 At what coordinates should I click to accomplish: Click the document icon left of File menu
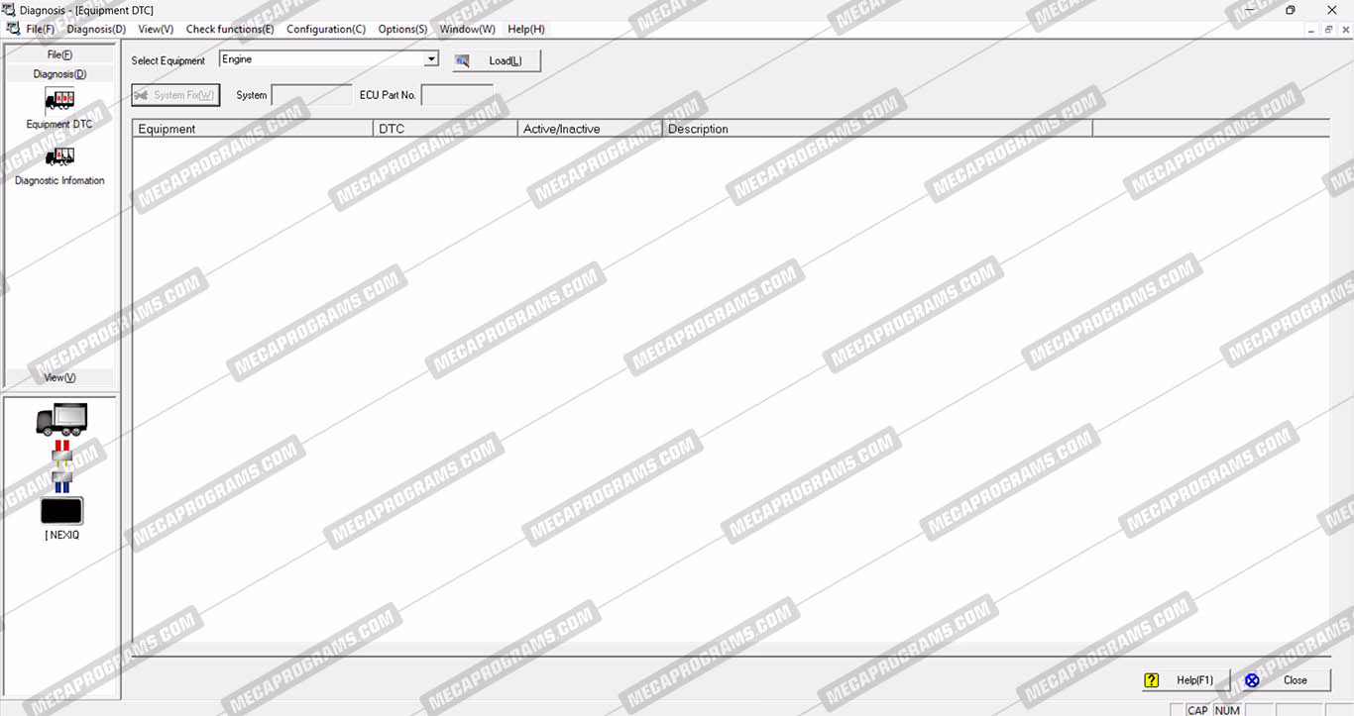click(13, 29)
